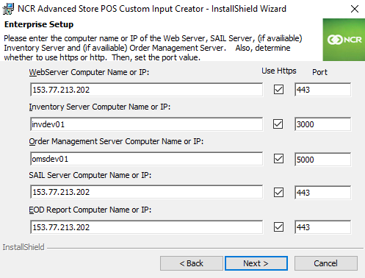Cancel the installation wizard
Viewport: 365px width, 278px height.
point(326,263)
